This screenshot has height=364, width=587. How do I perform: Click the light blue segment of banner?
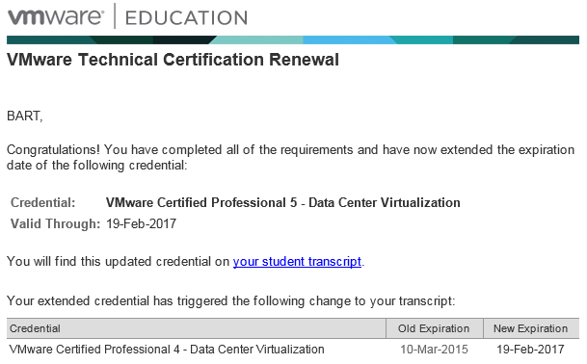[349, 40]
